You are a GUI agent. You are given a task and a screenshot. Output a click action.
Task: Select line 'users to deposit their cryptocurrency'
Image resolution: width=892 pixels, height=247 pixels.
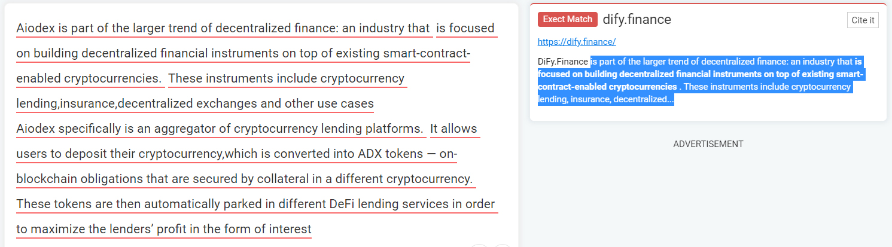click(237, 154)
